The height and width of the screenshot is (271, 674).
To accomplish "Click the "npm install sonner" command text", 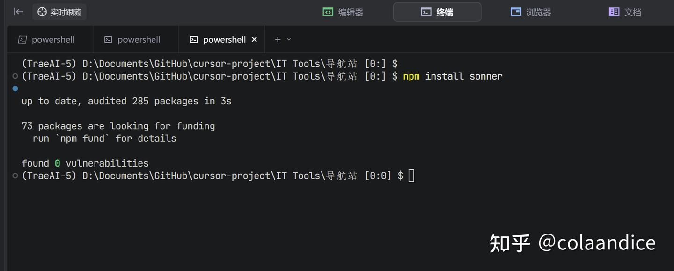I will point(452,76).
